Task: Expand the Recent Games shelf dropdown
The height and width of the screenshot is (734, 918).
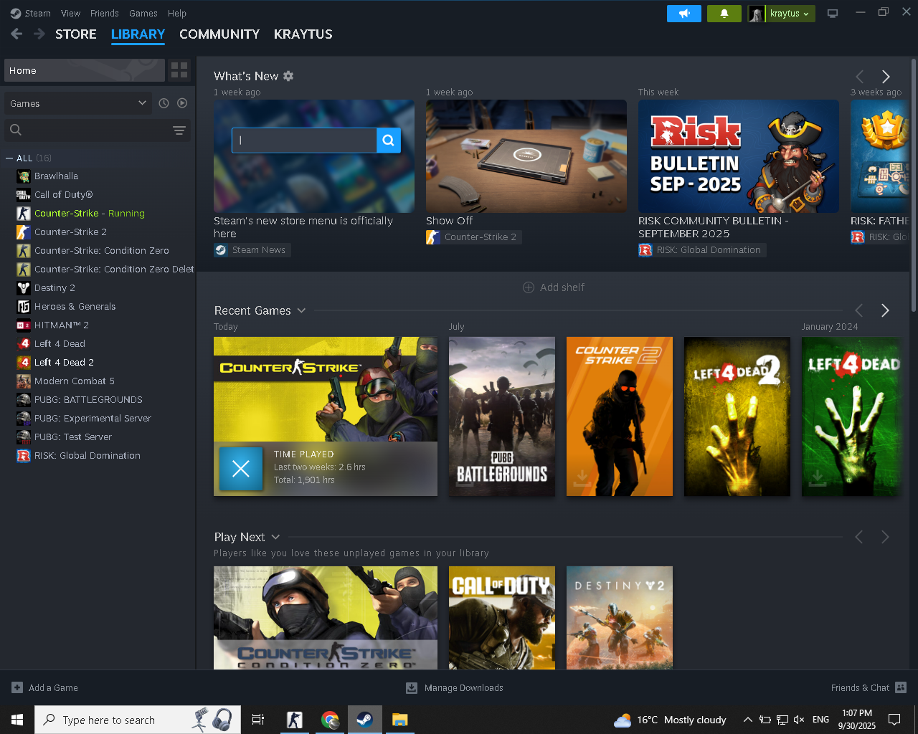Action: (301, 310)
